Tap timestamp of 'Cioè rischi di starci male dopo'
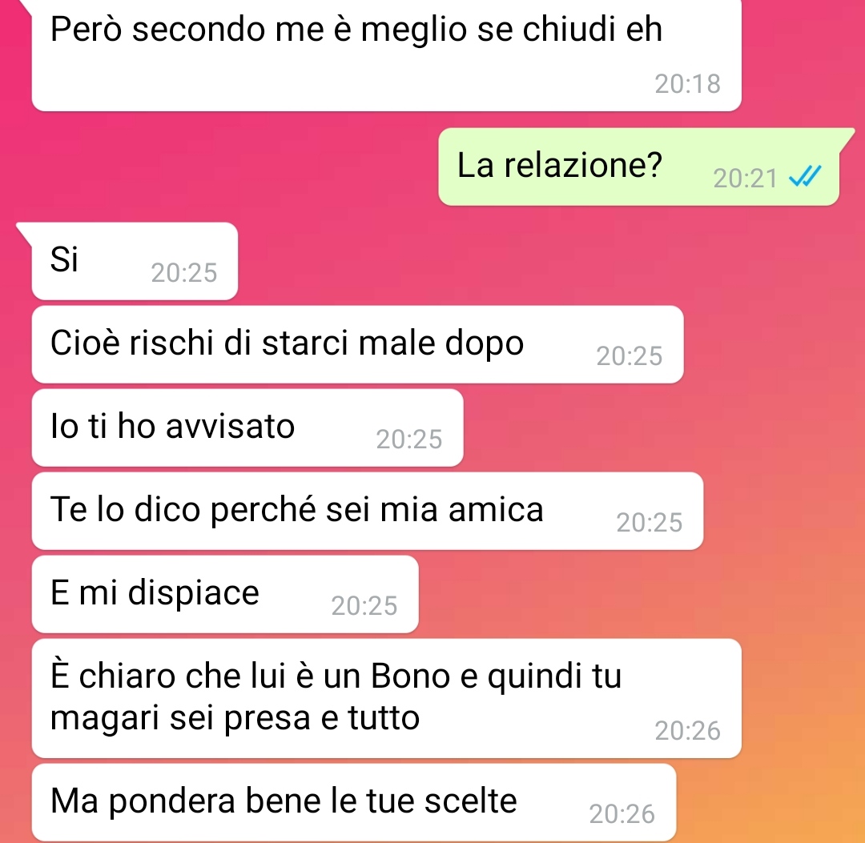Viewport: 865px width, 843px height. click(630, 356)
